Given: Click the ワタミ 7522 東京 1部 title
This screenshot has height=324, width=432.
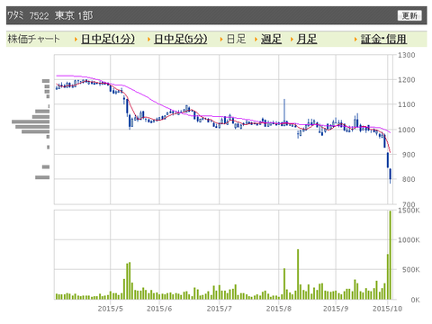Looking at the screenshot, I should click(x=50, y=15).
